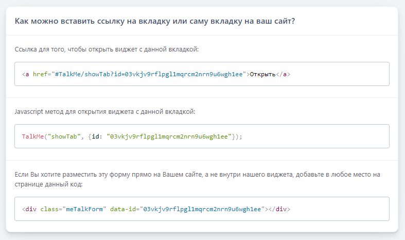Click the #TalkMe/showTab URL value in anchor code
The width and height of the screenshot is (405, 240).
[149, 74]
